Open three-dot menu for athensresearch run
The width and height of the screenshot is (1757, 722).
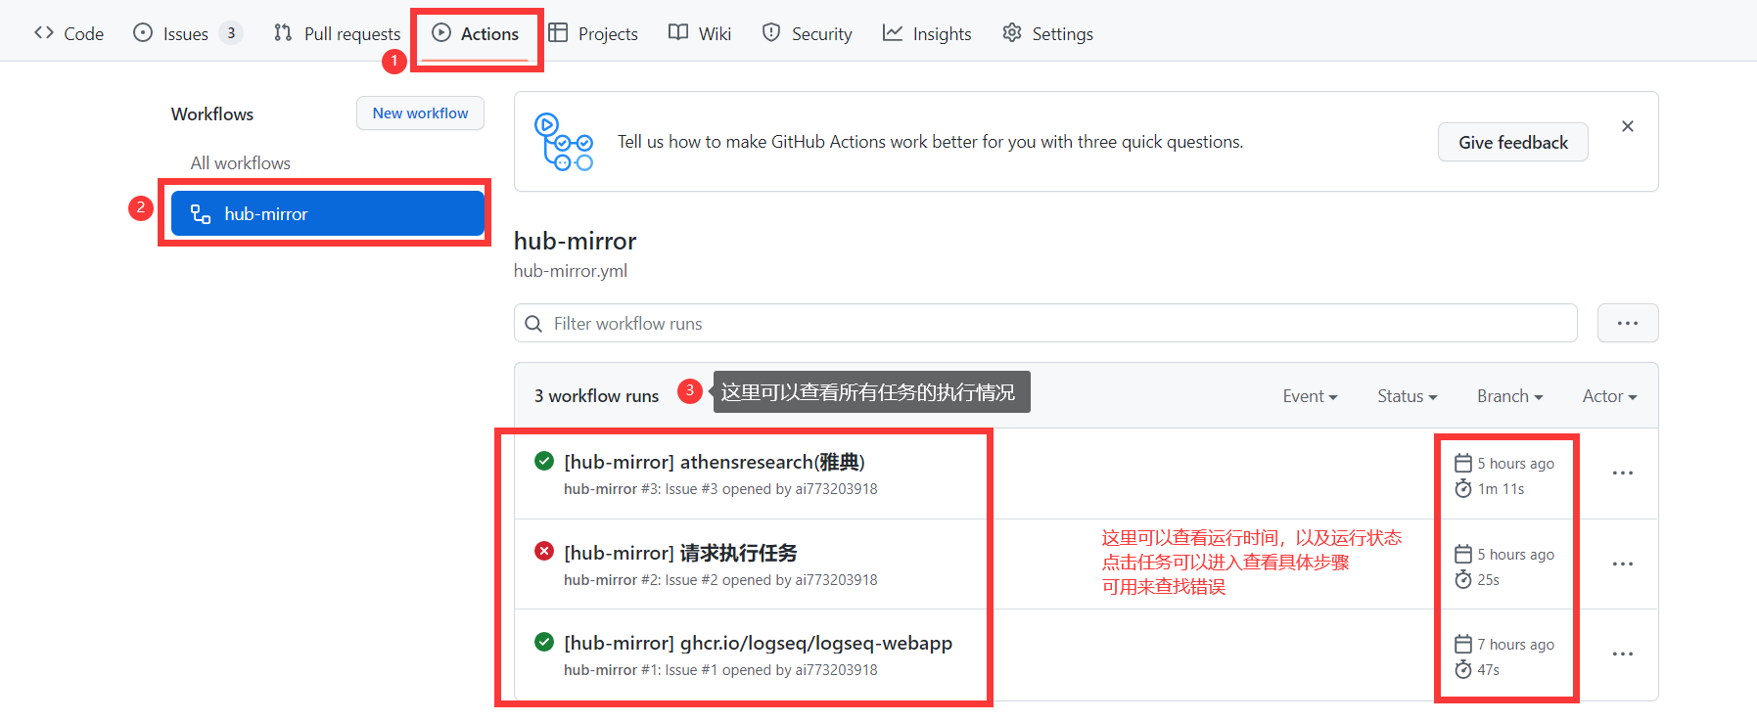point(1623,474)
